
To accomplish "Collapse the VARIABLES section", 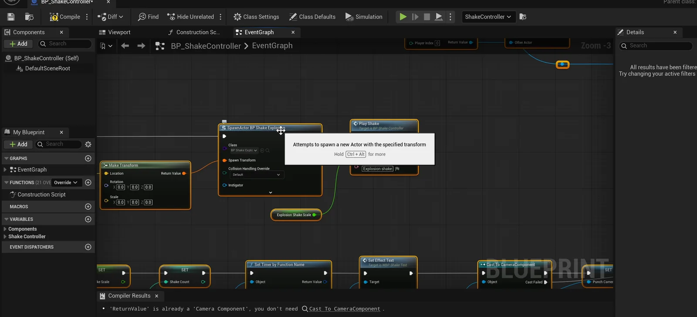I will point(7,219).
